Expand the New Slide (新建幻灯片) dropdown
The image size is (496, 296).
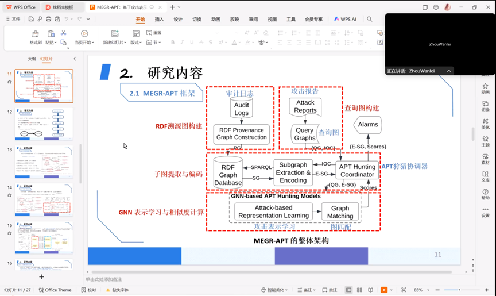tap(115, 43)
